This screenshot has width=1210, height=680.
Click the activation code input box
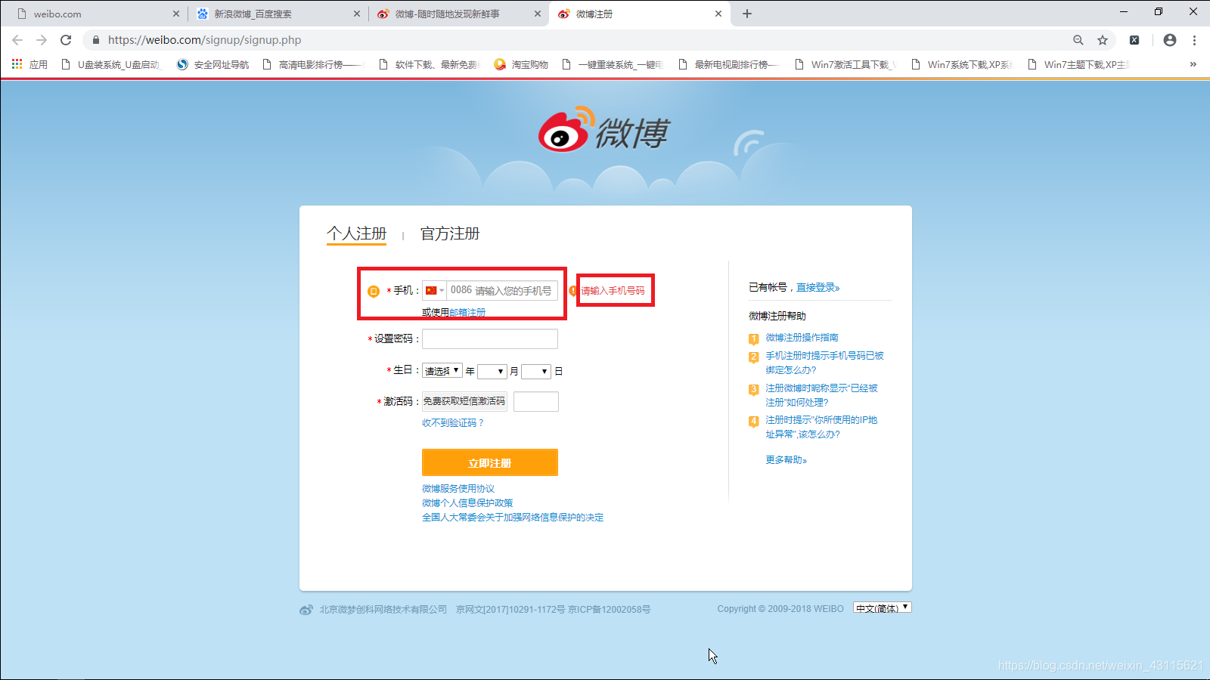coord(536,401)
